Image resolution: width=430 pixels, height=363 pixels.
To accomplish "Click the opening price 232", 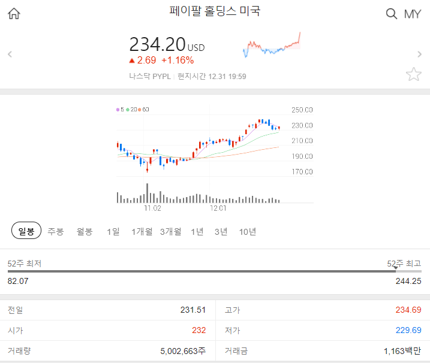I will click(x=199, y=330).
